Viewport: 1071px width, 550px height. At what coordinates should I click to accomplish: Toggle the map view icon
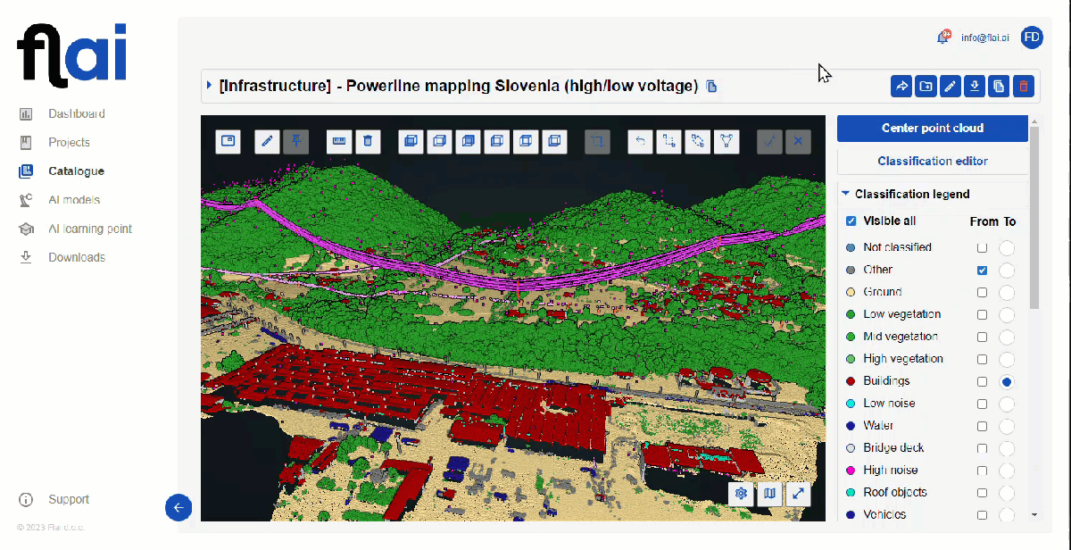769,494
